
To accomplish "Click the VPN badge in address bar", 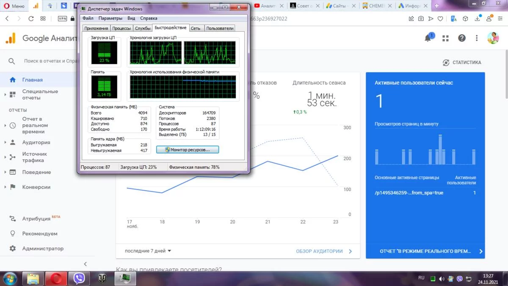I will [62, 19].
